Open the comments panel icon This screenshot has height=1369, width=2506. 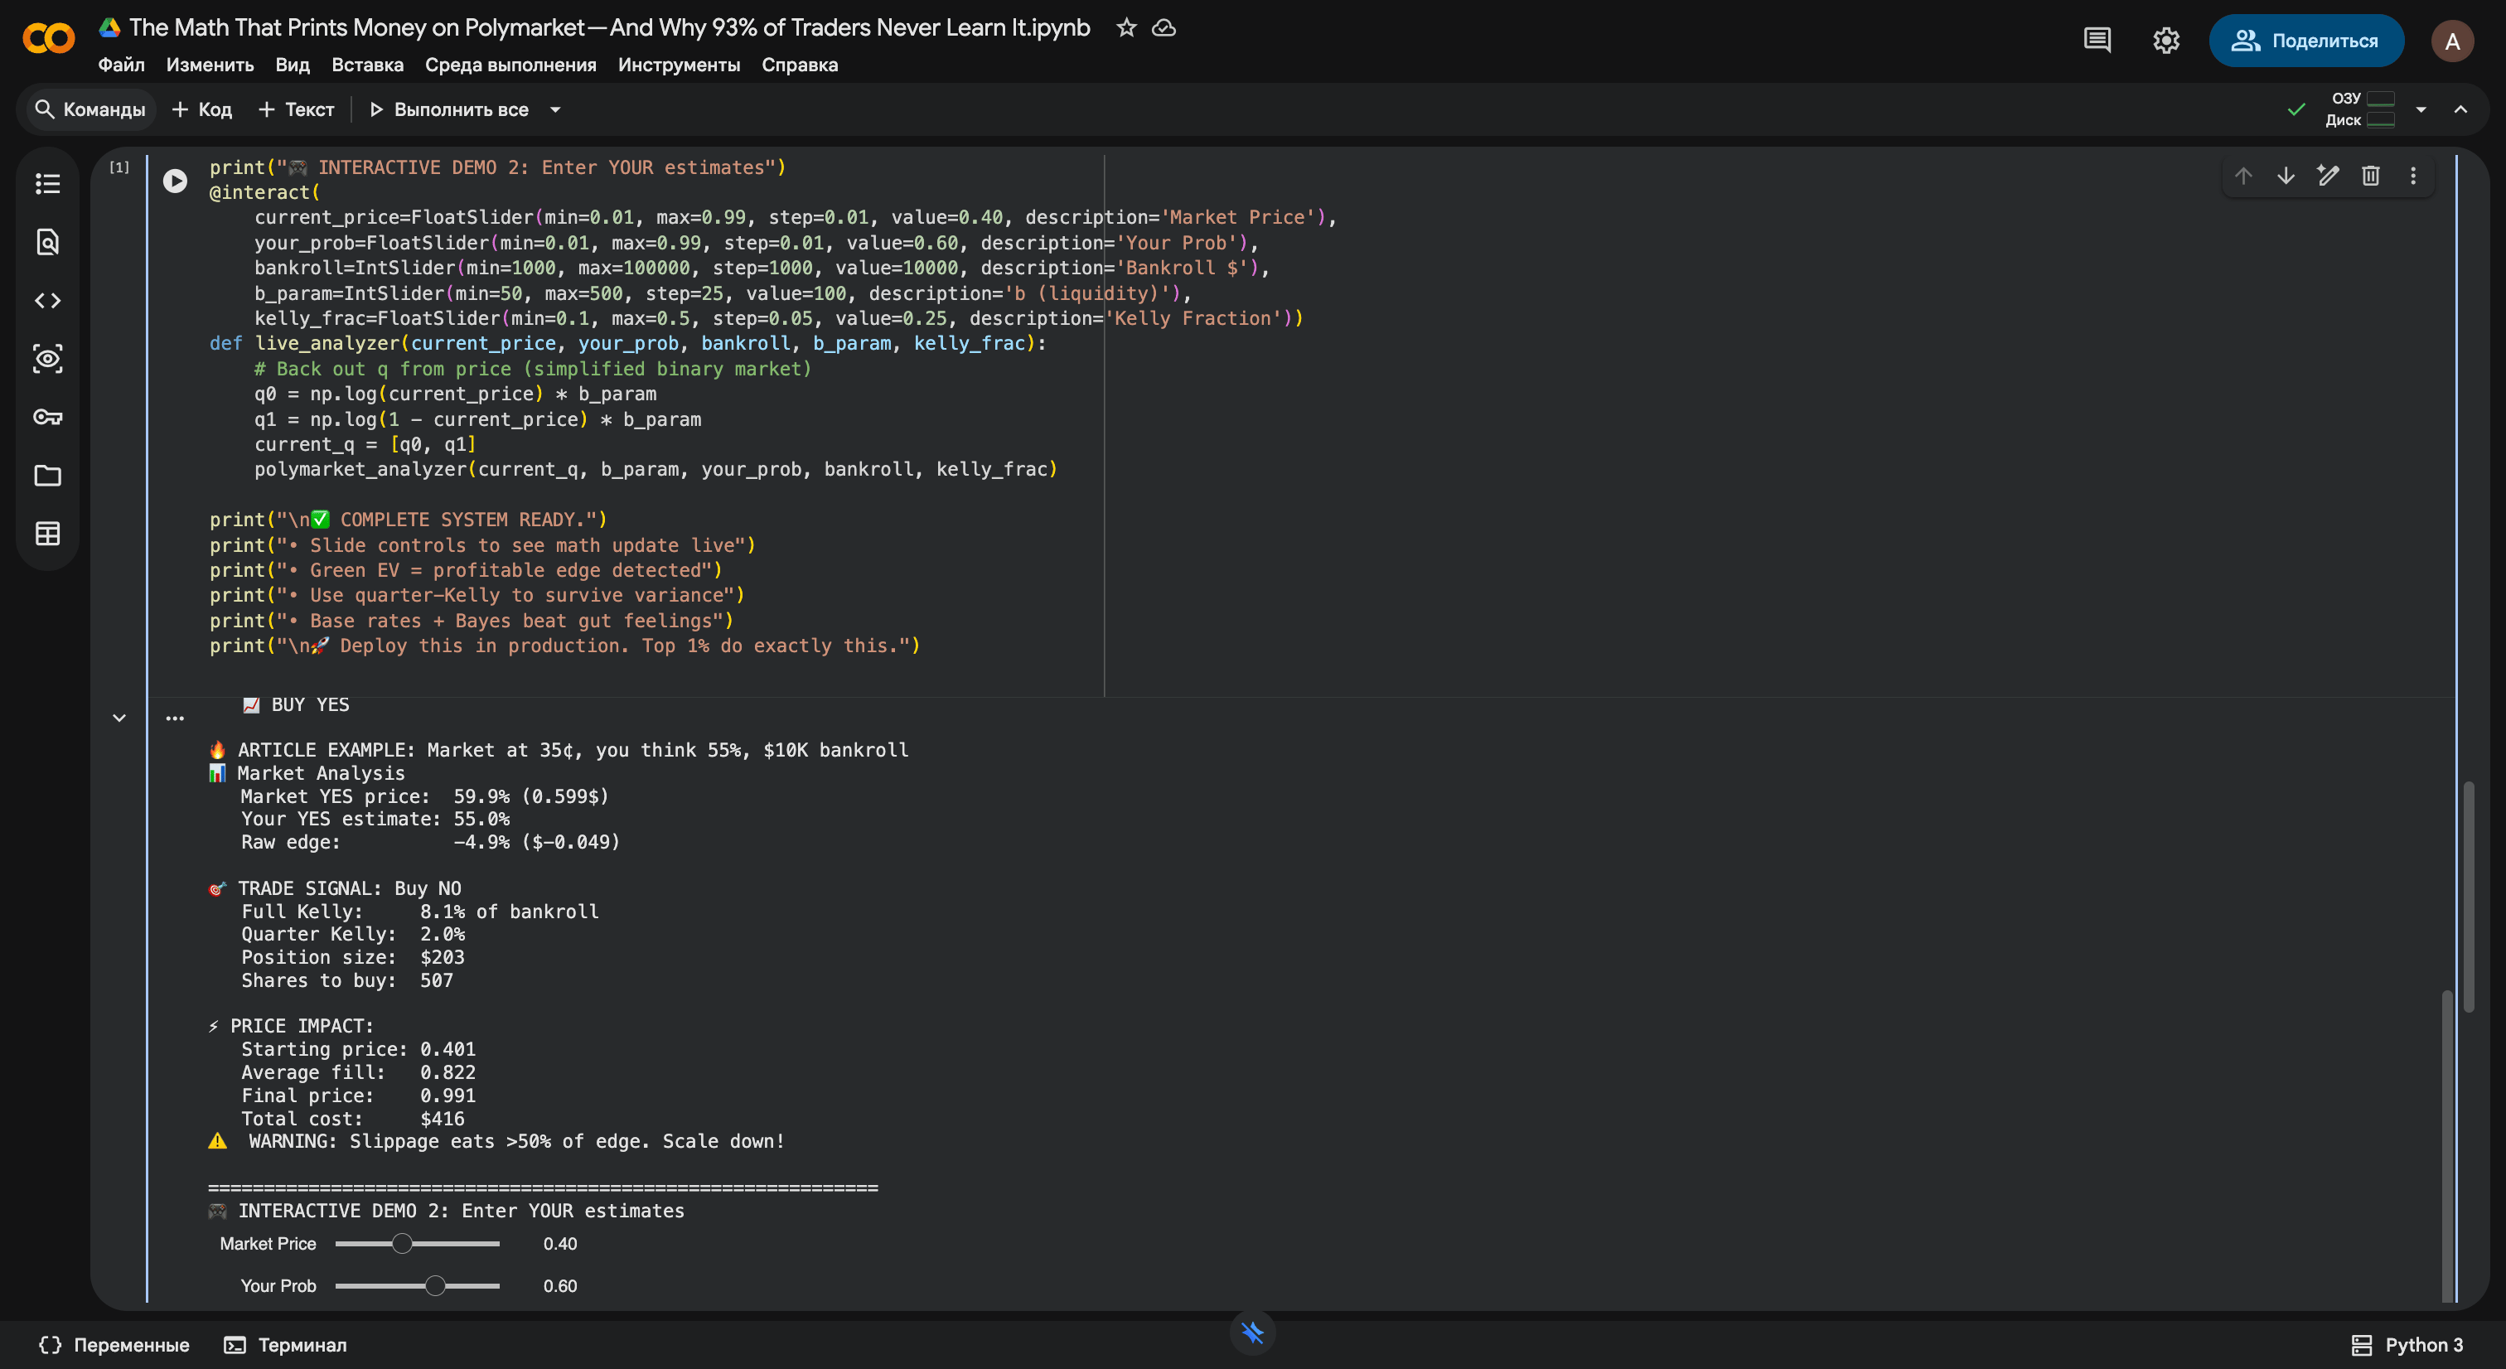pyautogui.click(x=2097, y=40)
